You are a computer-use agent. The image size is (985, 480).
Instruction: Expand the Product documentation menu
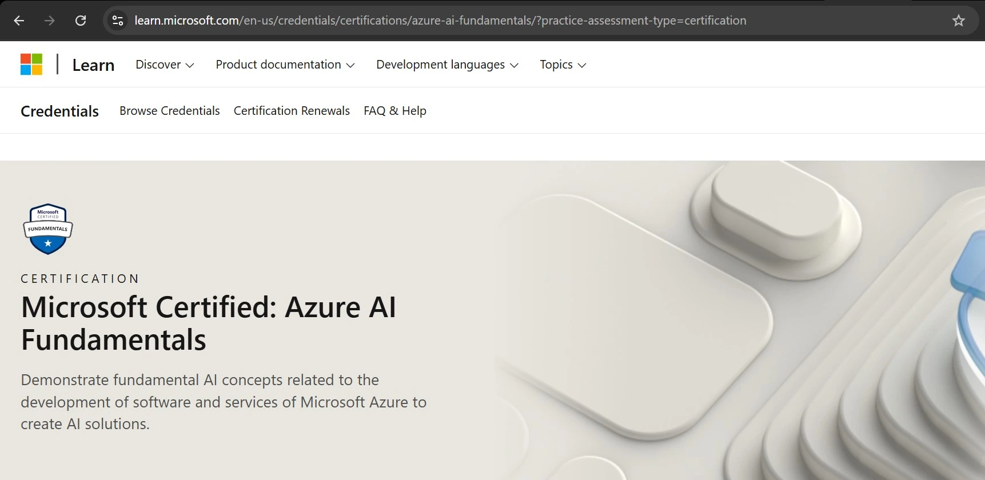(285, 65)
